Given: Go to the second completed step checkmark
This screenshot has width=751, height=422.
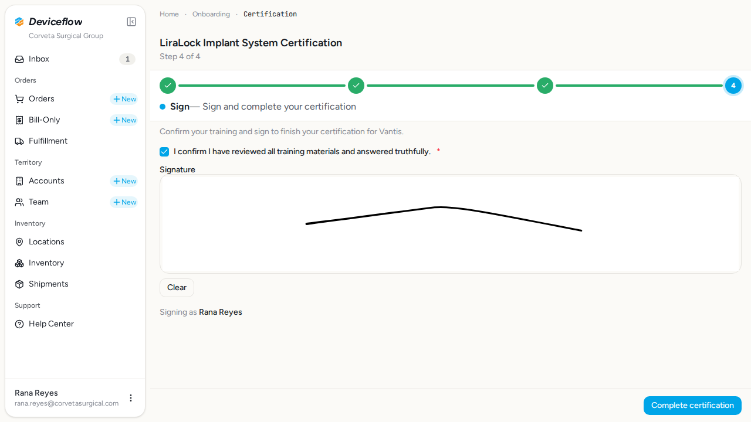Looking at the screenshot, I should 356,86.
